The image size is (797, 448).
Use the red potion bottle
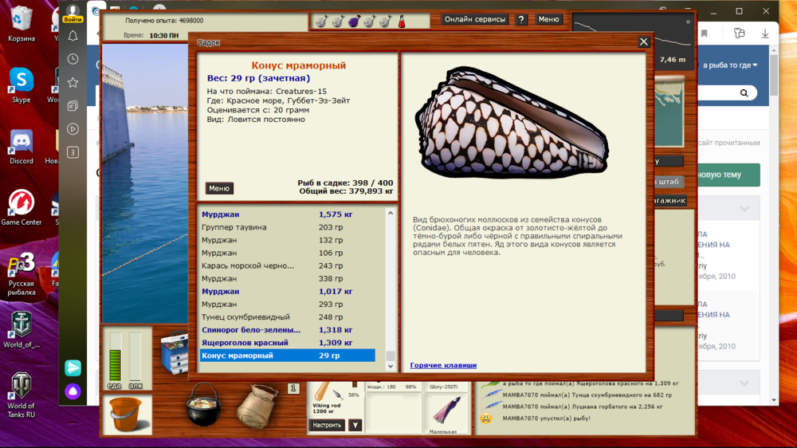(402, 22)
